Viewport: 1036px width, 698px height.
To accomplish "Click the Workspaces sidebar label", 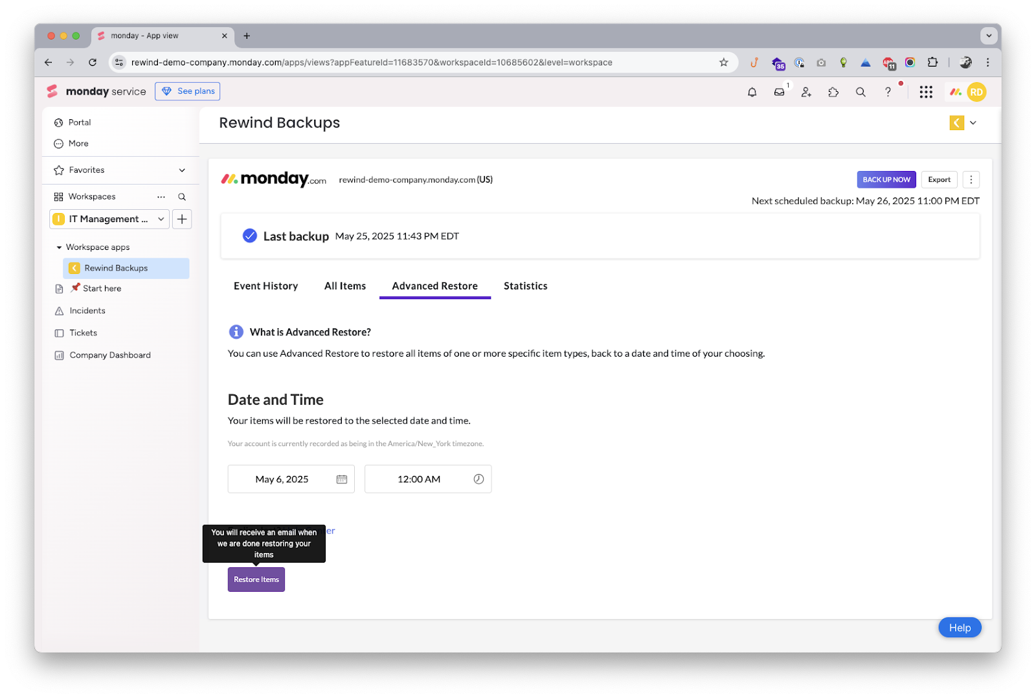I will click(x=92, y=197).
